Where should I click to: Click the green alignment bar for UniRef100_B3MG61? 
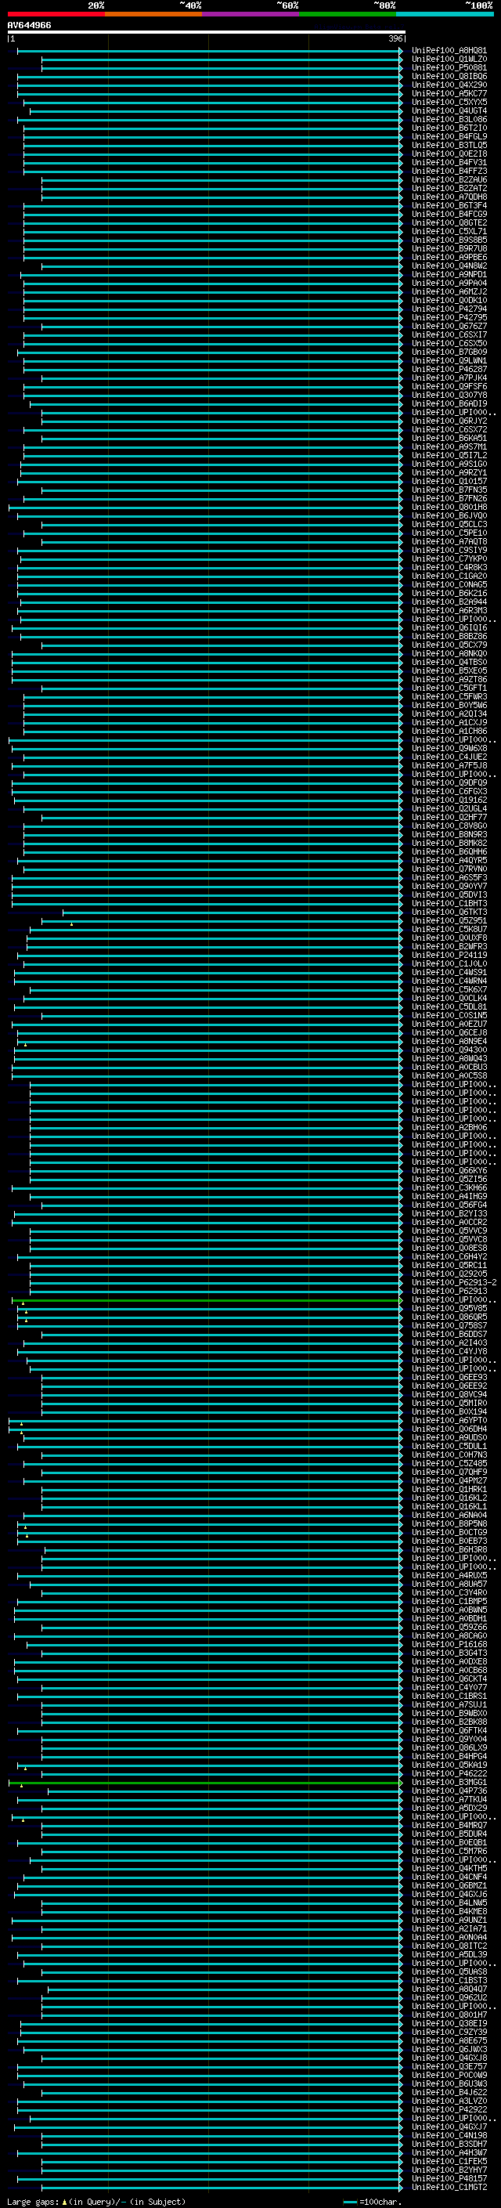pyautogui.click(x=206, y=1782)
